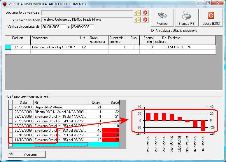Click the Scorta min. column header
Screen dimensions: 226x162
[146, 40]
